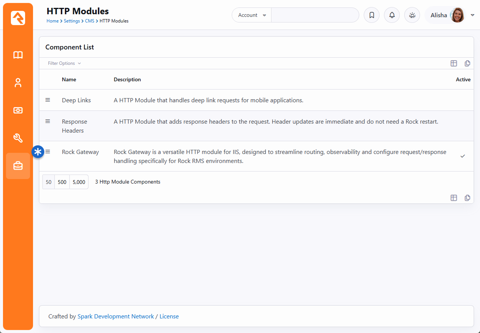The image size is (480, 333).
Task: Click the Response Headers reorder handle
Action: 48,121
